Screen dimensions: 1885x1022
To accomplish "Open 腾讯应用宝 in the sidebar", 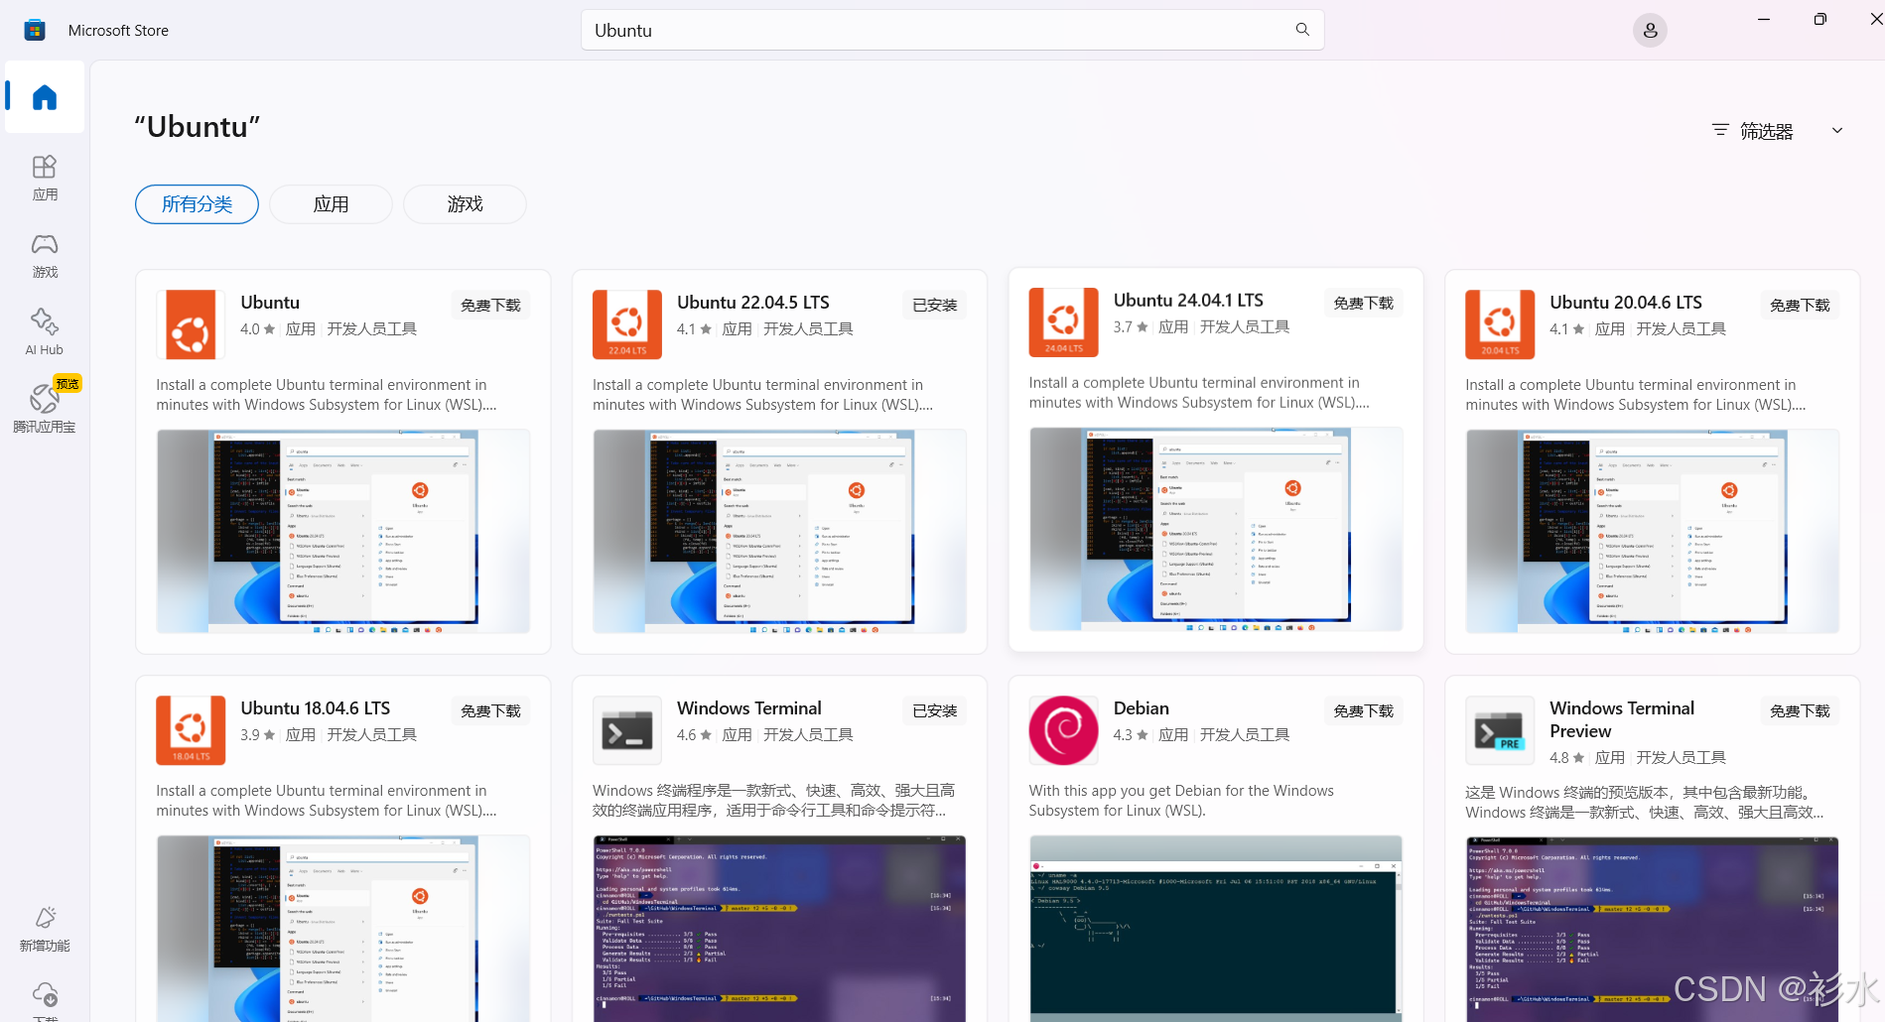I will 45,408.
